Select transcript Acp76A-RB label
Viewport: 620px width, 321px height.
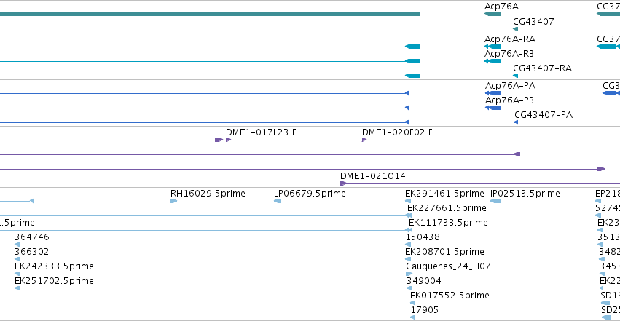509,54
